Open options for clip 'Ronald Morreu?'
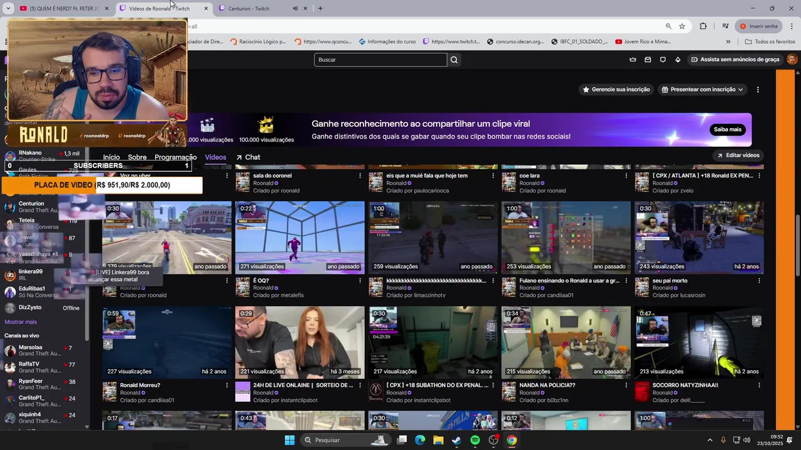 point(227,386)
